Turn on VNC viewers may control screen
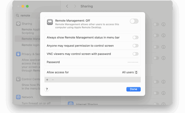Image resolution: width=185 pixels, height=113 pixels. click(135, 54)
